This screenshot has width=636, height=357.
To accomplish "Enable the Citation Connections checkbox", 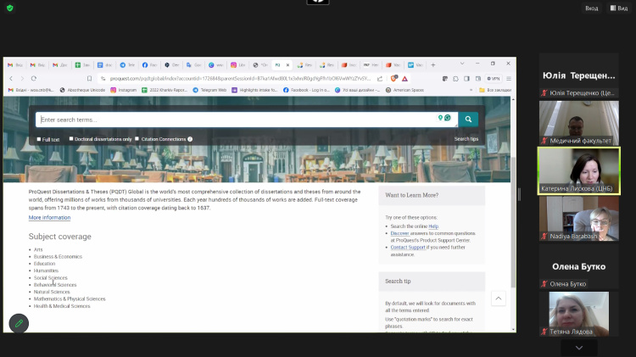I will (137, 139).
